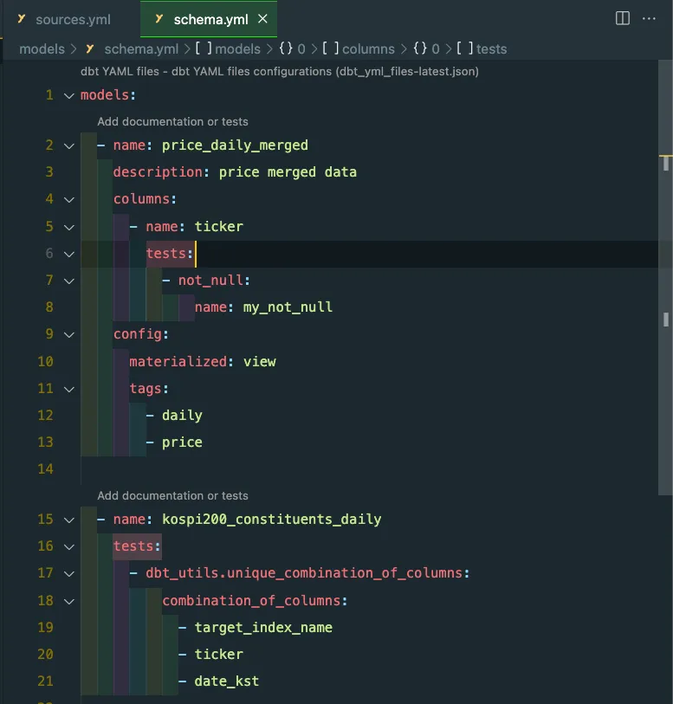The image size is (673, 704).
Task: Click the 'daily' tag entry
Action: (x=182, y=416)
